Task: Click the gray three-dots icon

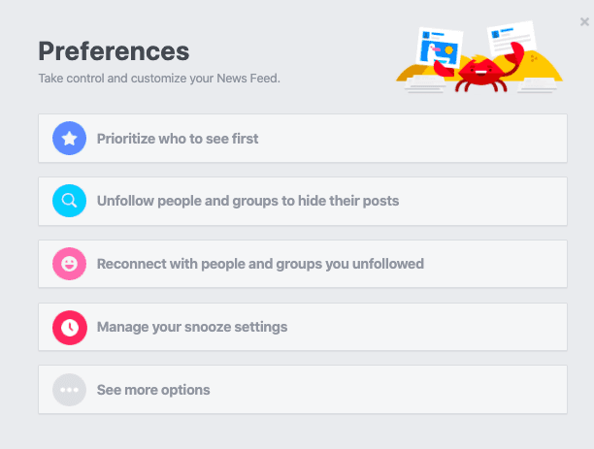Action: (x=69, y=390)
